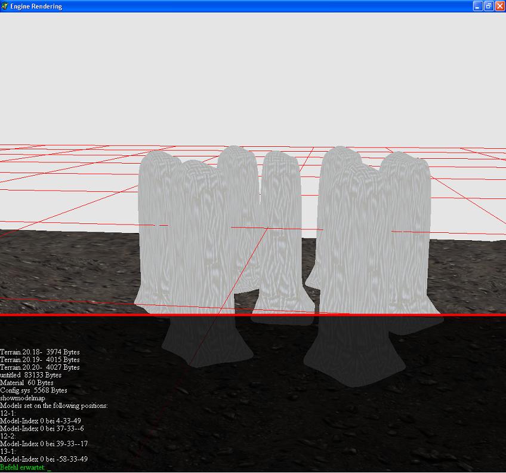Click the thick red horizontal divider line
The width and height of the screenshot is (506, 473).
(x=253, y=315)
